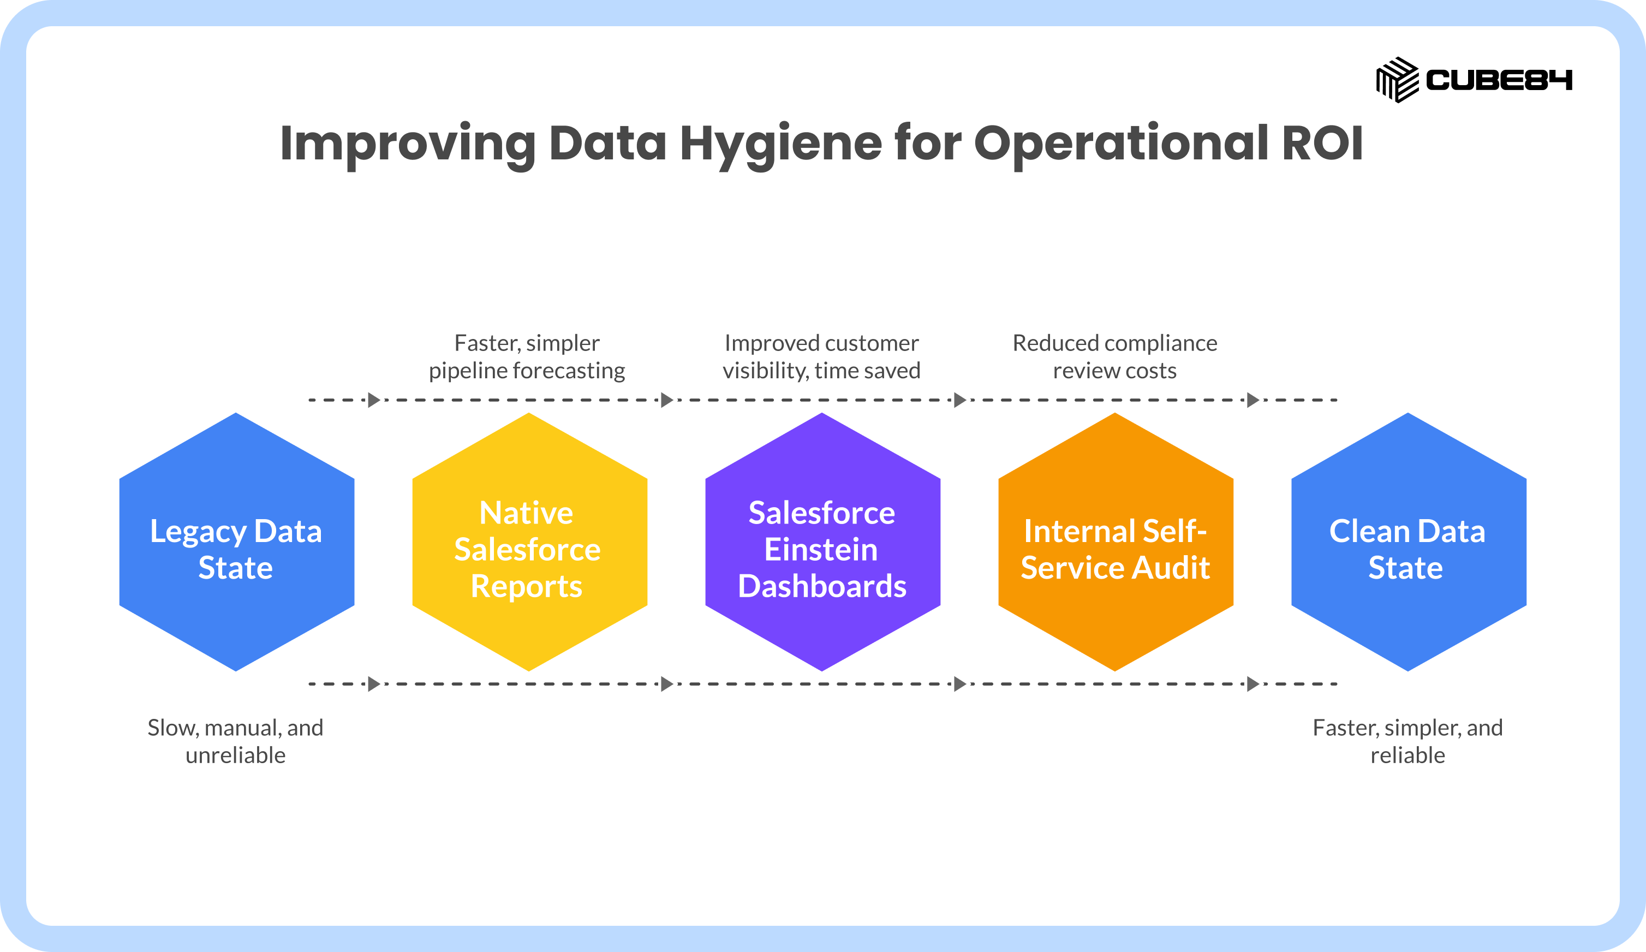Click the second arrowhead on upper dashed line
This screenshot has width=1646, height=952.
(667, 400)
